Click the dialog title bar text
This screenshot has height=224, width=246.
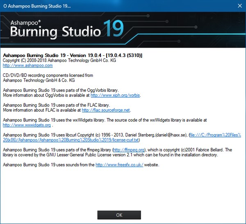[x=36, y=6]
